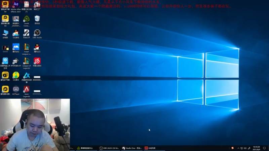Open the This PC computer icon
269x151 pixels.
(5, 34)
